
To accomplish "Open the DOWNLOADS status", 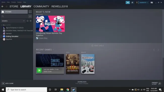I will tap(82, 83).
